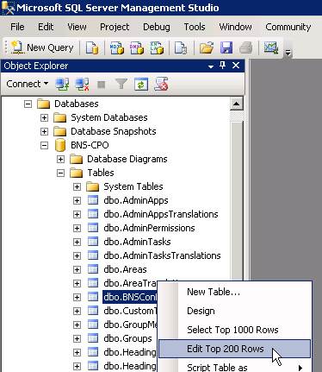Click the Database Engine Query icon

pyautogui.click(x=92, y=47)
